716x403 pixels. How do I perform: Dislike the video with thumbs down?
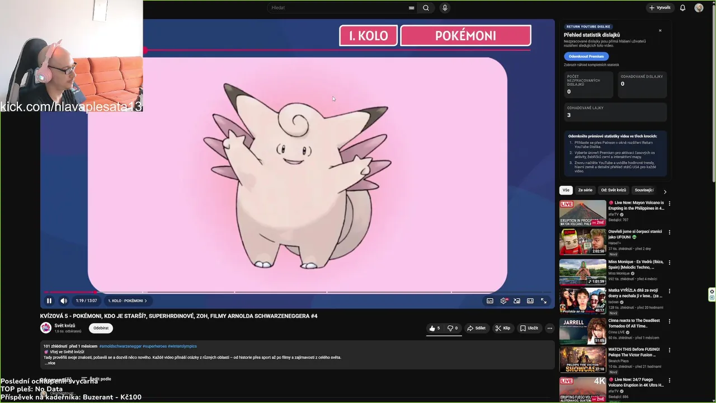click(453, 328)
